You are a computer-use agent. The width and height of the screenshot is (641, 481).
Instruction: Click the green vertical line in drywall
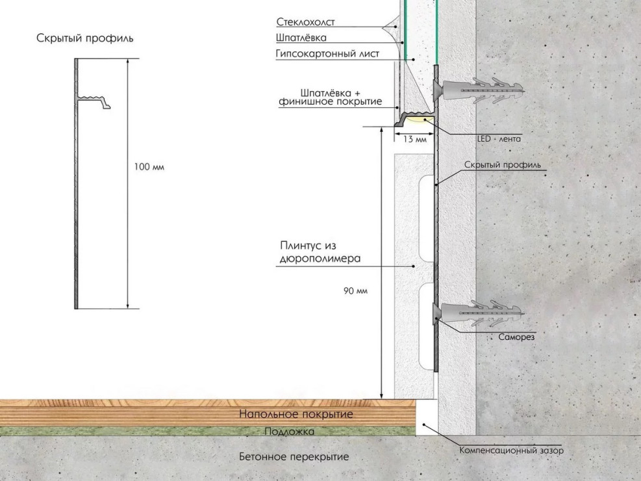pyautogui.click(x=405, y=29)
